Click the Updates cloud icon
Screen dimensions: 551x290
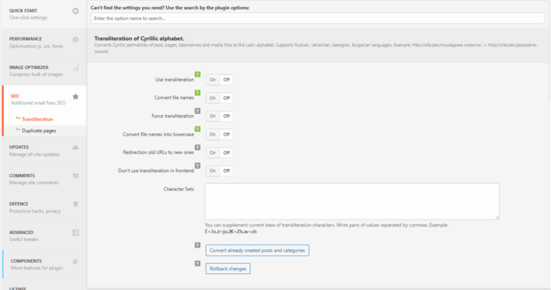75,147
